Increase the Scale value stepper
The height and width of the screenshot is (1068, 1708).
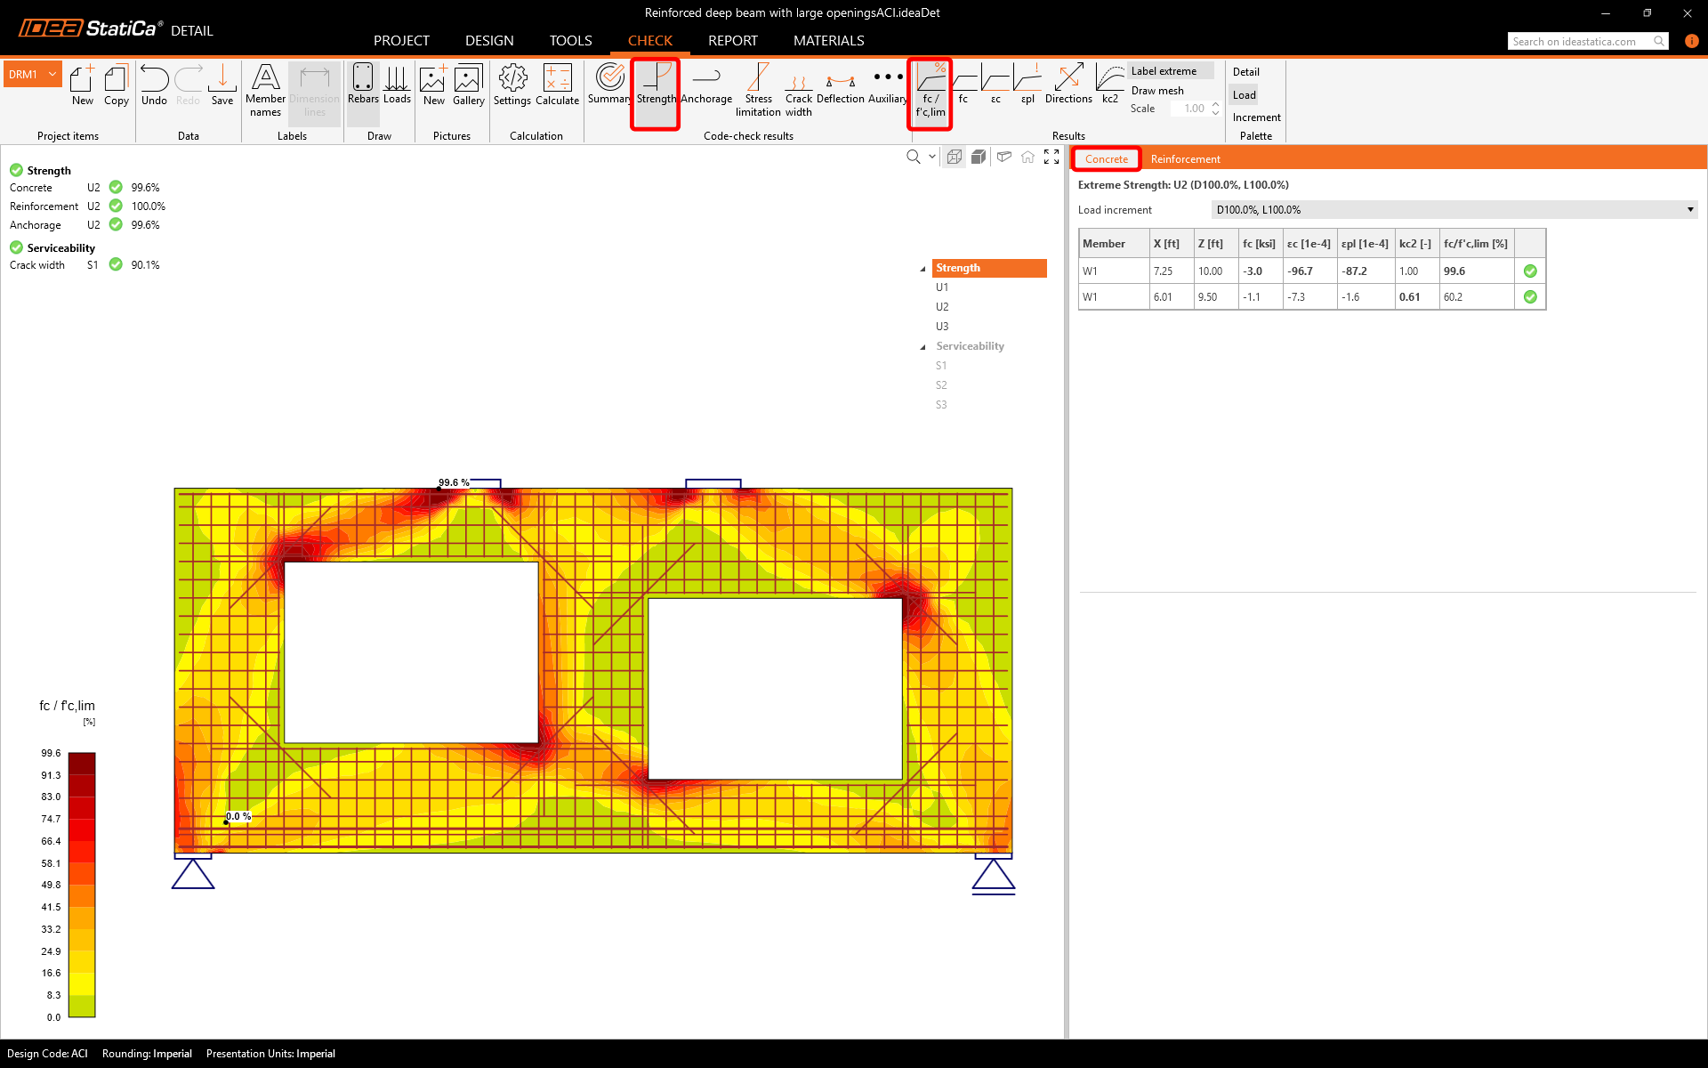click(1215, 104)
